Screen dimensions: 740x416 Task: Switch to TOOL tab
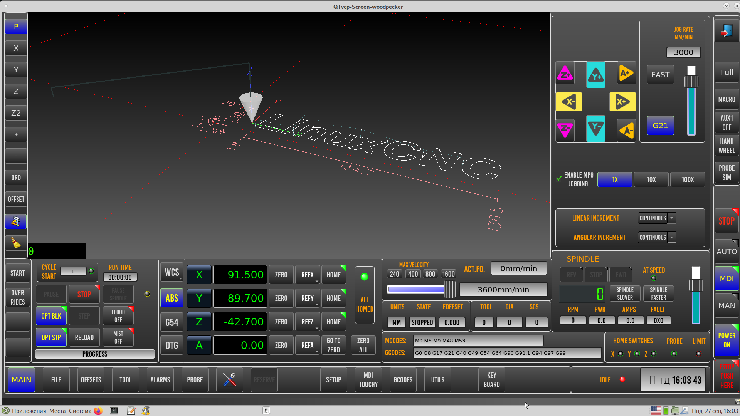tap(126, 380)
